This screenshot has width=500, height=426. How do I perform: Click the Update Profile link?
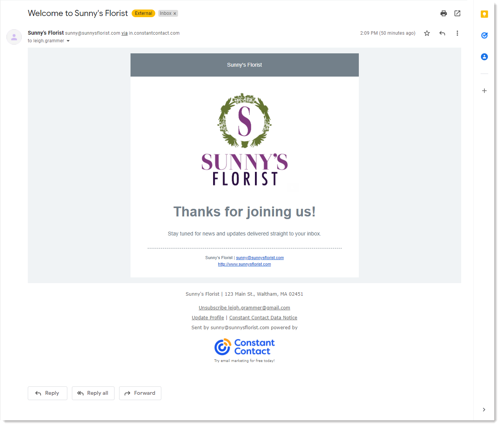point(208,318)
